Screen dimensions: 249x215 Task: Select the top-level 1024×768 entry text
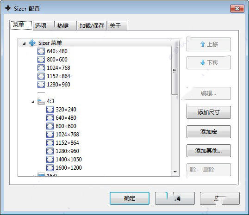click(x=58, y=68)
